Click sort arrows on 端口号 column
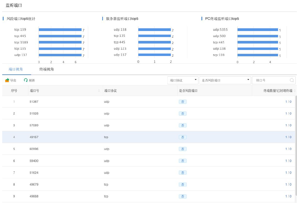The width and height of the screenshot is (299, 204). pos(99,91)
